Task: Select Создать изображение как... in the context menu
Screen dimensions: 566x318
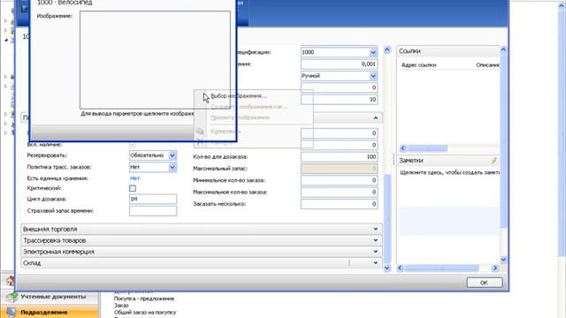Action: pyautogui.click(x=249, y=107)
